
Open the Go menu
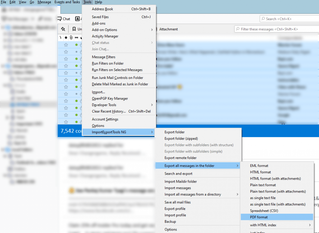[32, 2]
